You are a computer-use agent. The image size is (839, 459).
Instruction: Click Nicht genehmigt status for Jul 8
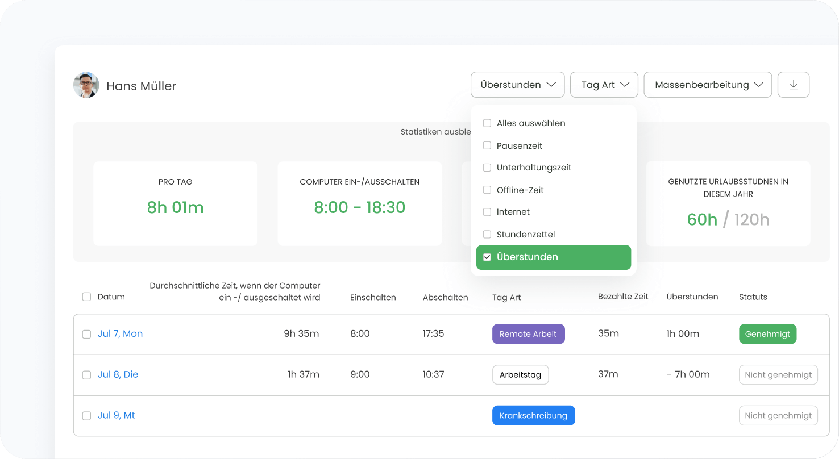tap(778, 375)
